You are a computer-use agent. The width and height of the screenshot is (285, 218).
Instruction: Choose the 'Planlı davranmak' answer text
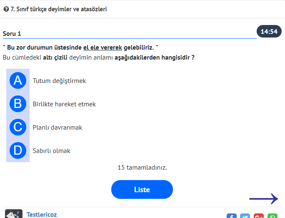[x=57, y=128]
